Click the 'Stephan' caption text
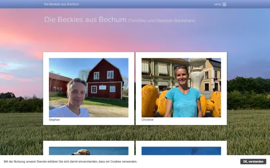 tap(54, 120)
